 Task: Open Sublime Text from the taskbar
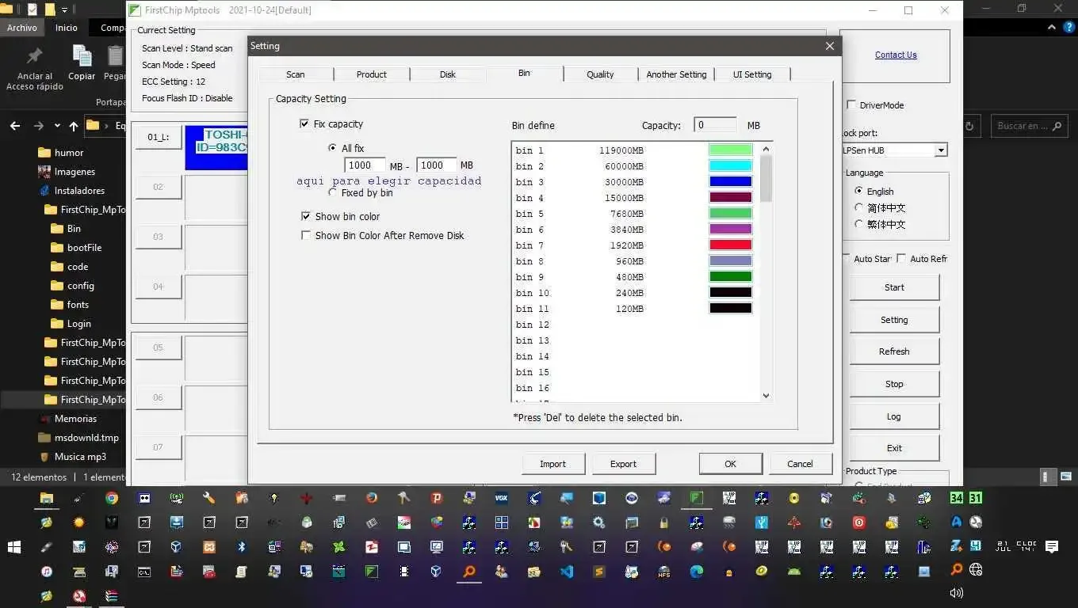point(599,572)
